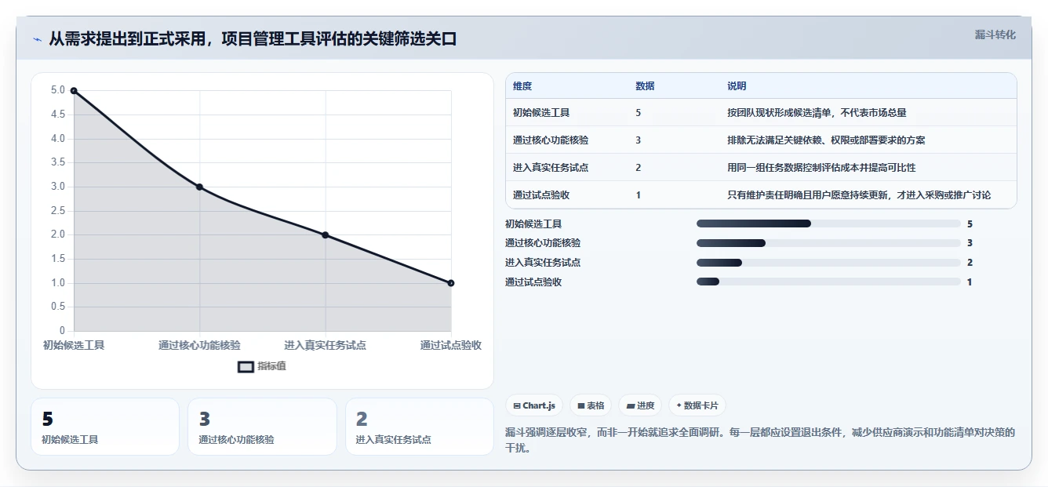The image size is (1048, 487).
Task: Click table cell 进入真实任务试点
Action: tap(551, 168)
